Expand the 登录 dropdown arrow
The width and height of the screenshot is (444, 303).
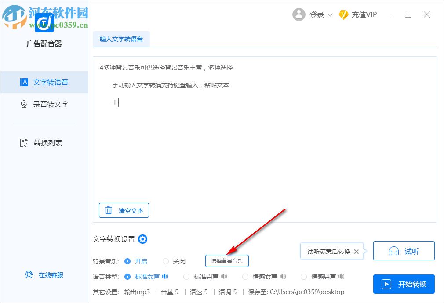click(331, 14)
